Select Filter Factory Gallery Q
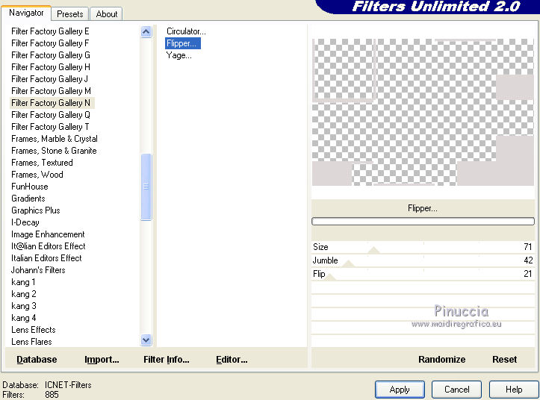The width and height of the screenshot is (540, 400). click(51, 115)
